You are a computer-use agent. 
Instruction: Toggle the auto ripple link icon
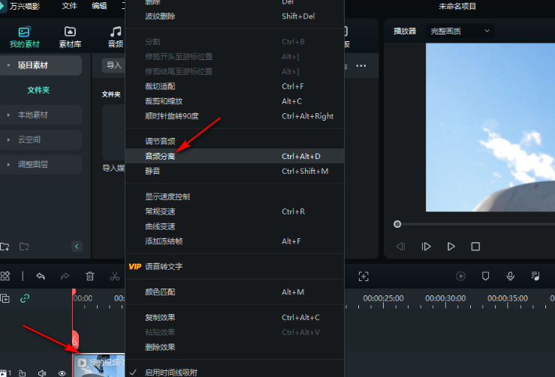tap(25, 298)
